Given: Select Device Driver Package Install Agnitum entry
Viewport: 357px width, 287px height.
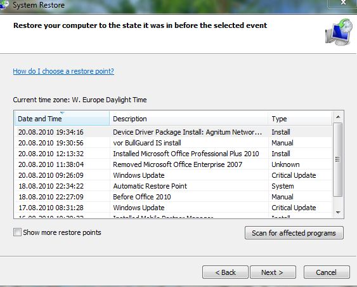Looking at the screenshot, I should point(173,132).
